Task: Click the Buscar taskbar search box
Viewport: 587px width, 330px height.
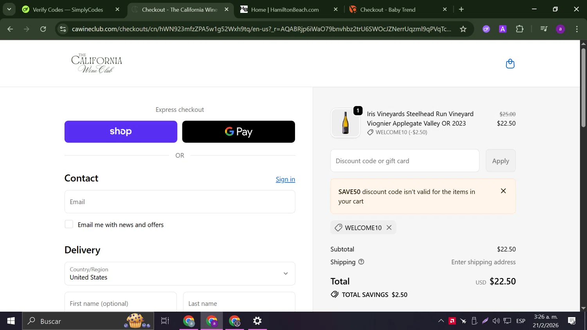Action: click(x=88, y=321)
